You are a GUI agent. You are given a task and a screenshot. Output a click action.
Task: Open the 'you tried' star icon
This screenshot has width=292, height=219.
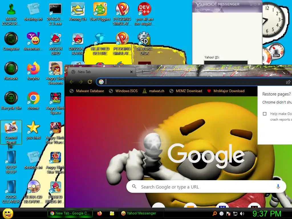point(33,130)
